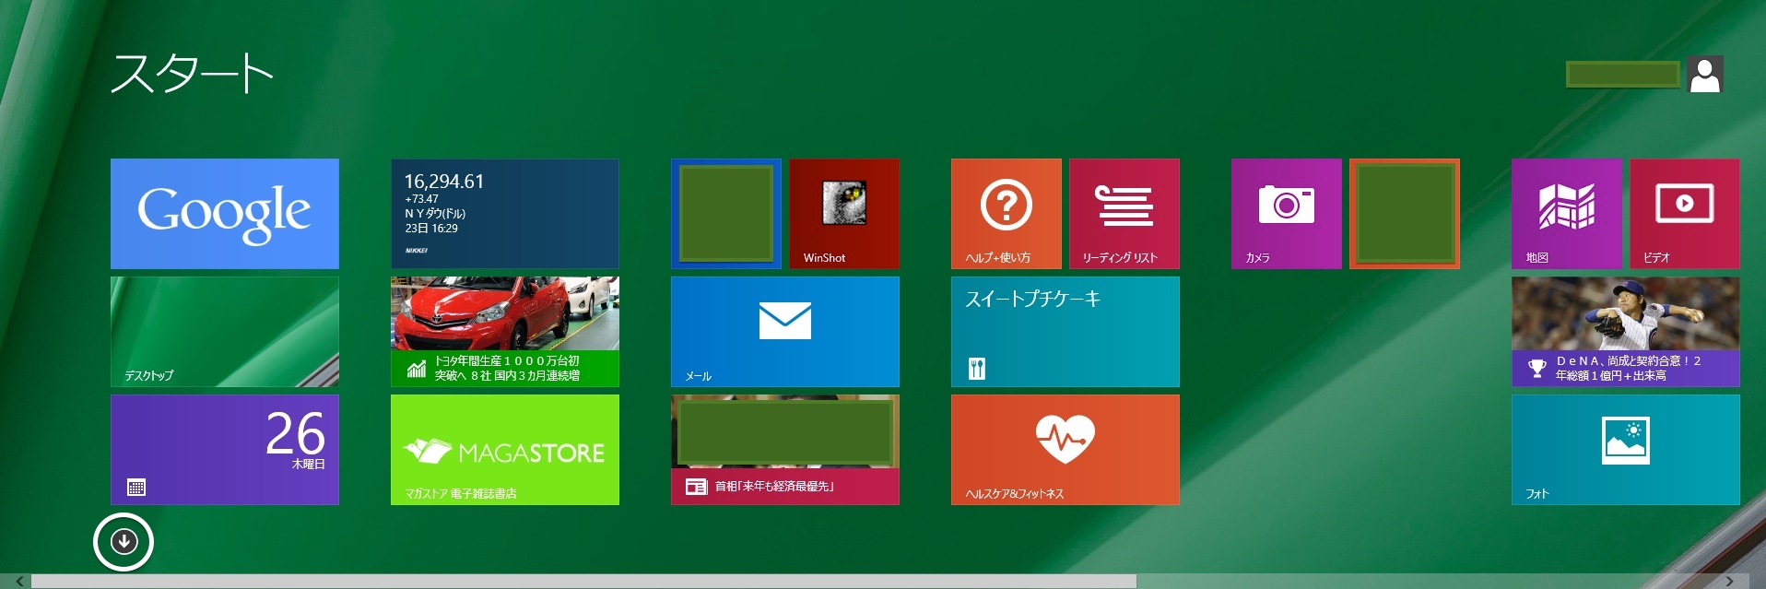Open the ヘルプ+使い方 tile
1766x589 pixels.
1007,214
